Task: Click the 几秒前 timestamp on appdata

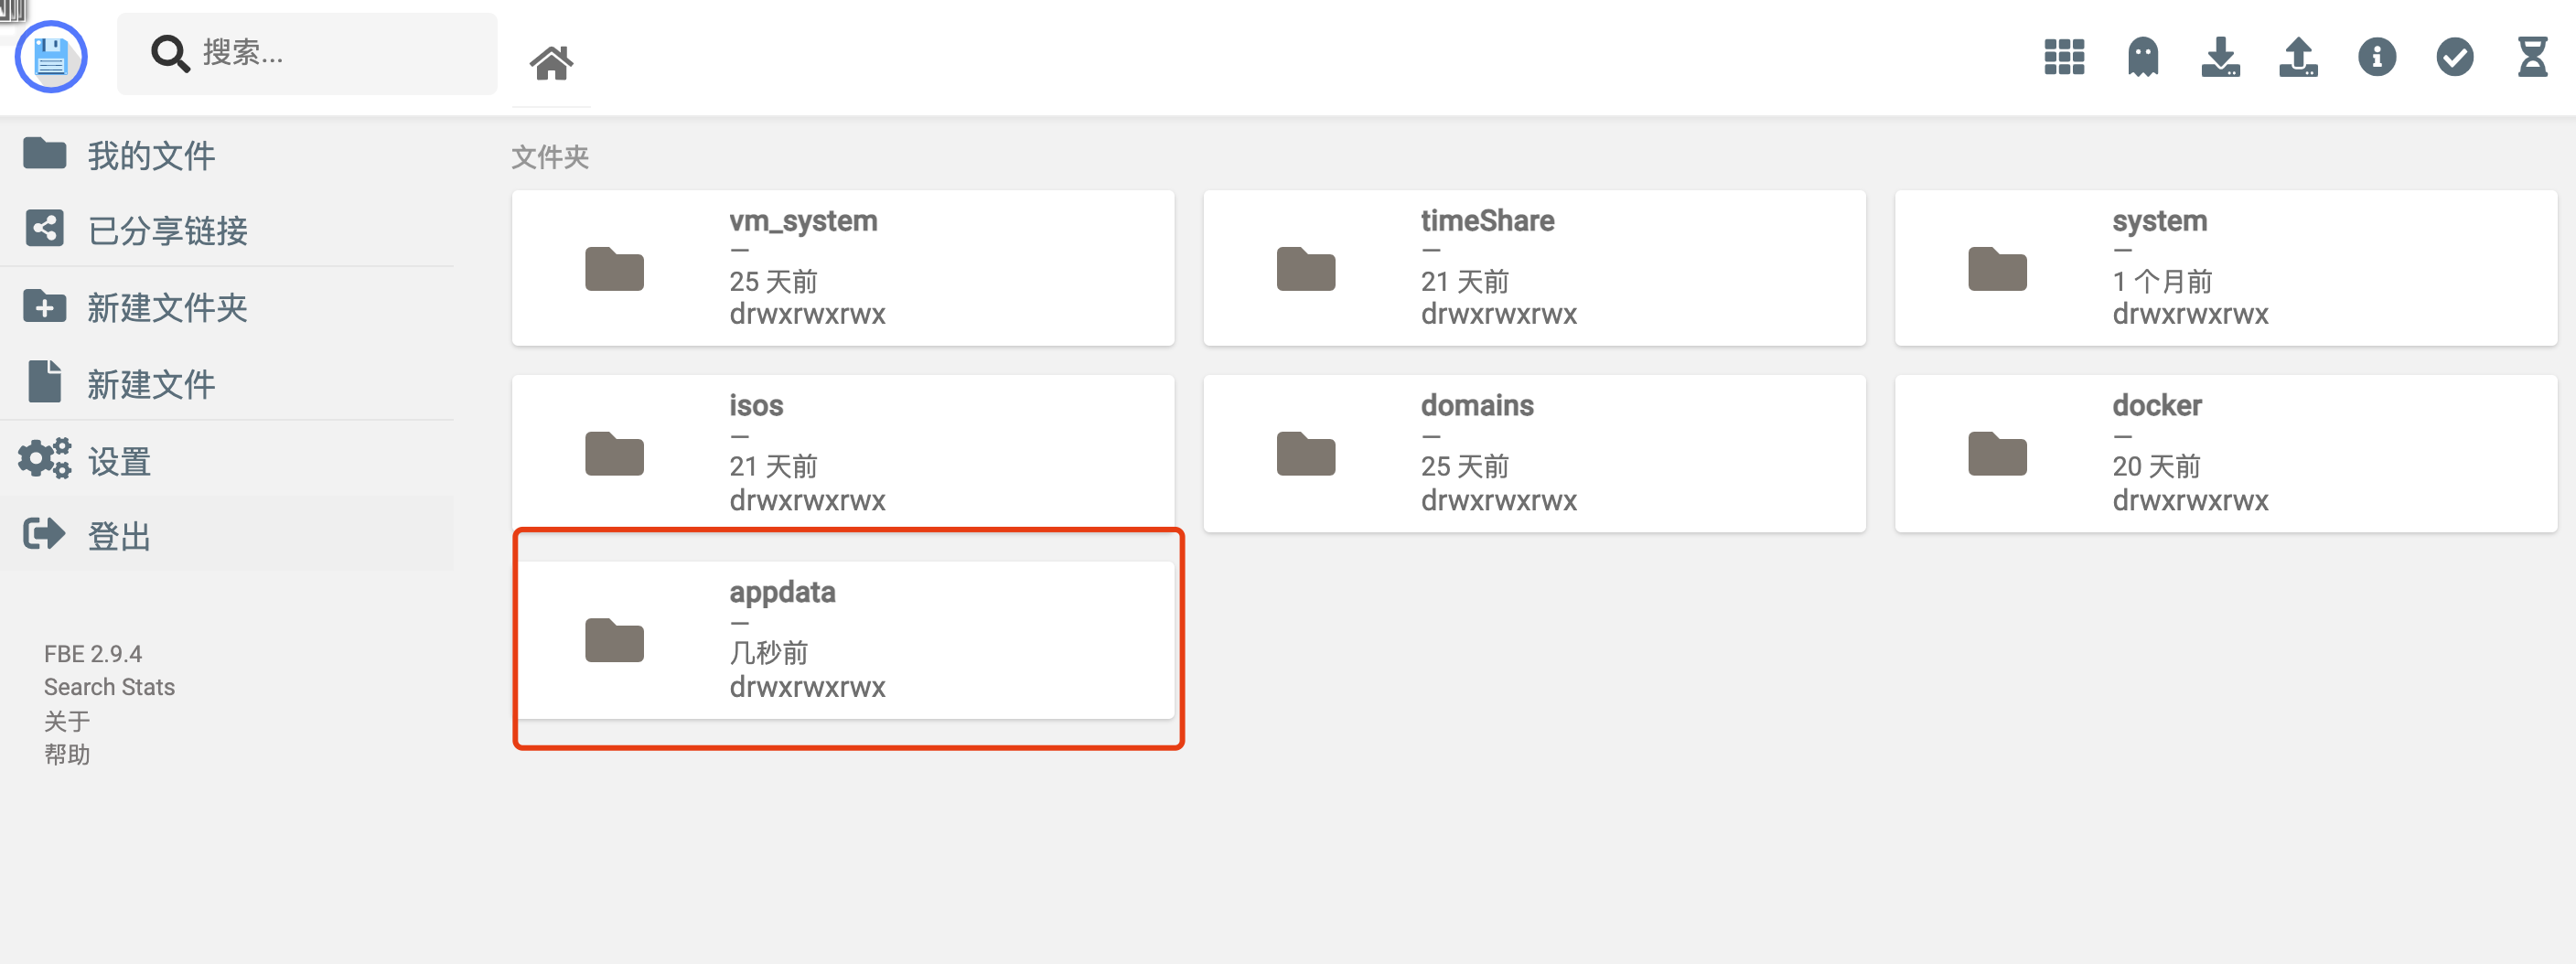Action: [768, 653]
